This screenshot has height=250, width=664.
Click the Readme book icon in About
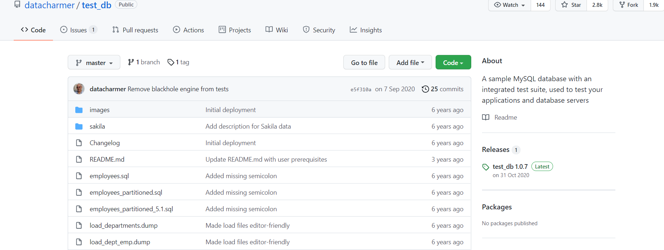point(486,117)
